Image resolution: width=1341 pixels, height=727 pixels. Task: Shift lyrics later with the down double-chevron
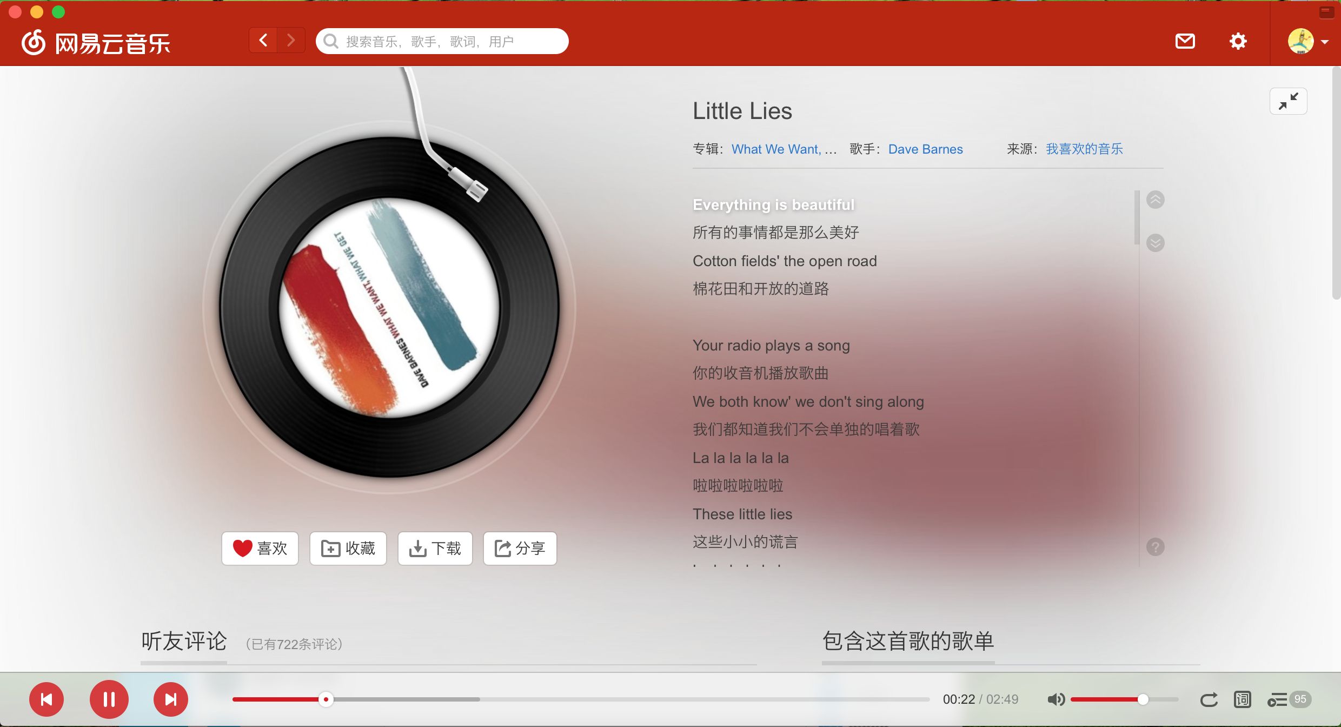[1156, 243]
